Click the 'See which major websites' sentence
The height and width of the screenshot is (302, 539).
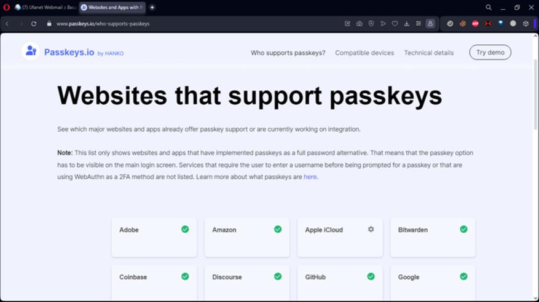pos(209,129)
